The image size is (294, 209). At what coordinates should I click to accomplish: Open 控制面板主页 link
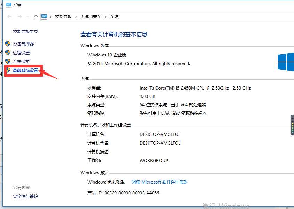pos(25,31)
